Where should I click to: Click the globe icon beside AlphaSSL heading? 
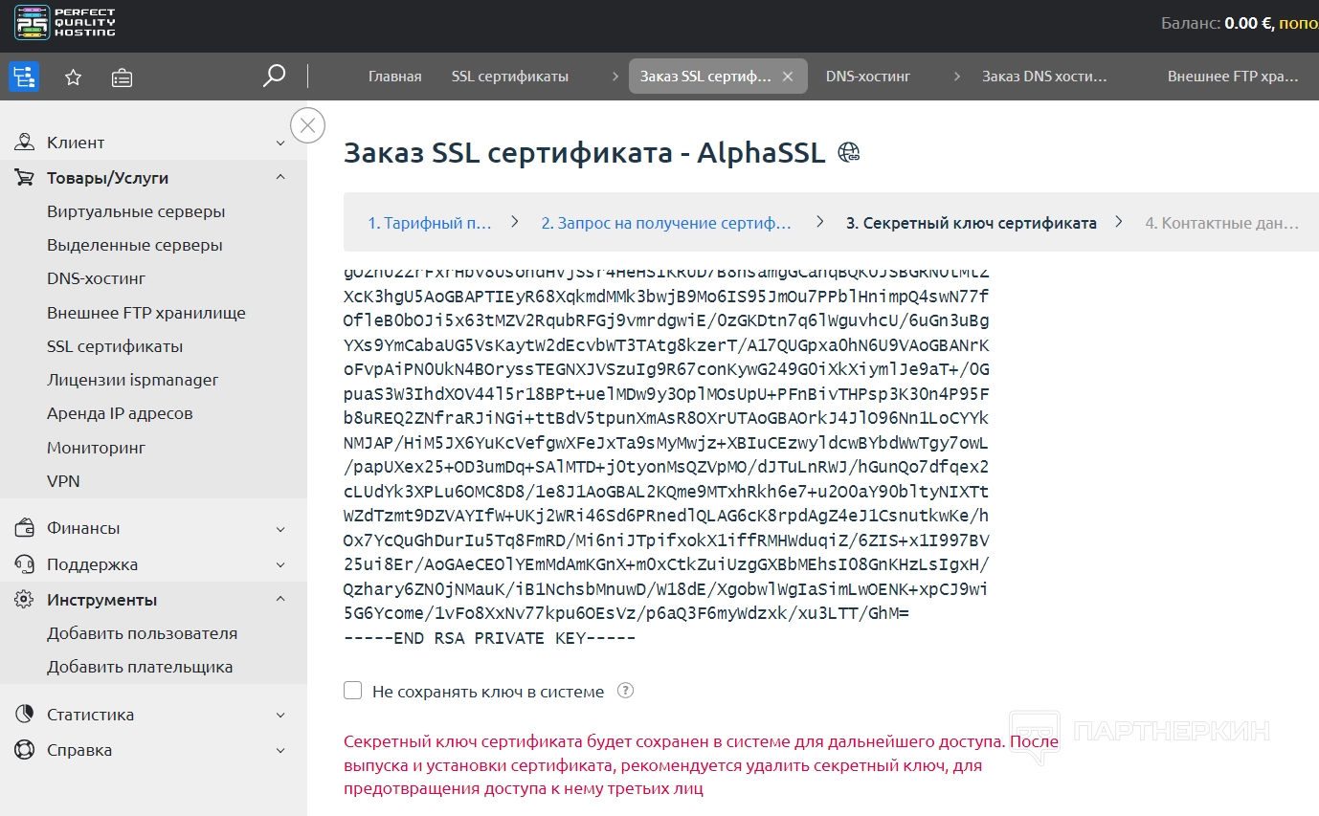[x=849, y=152]
